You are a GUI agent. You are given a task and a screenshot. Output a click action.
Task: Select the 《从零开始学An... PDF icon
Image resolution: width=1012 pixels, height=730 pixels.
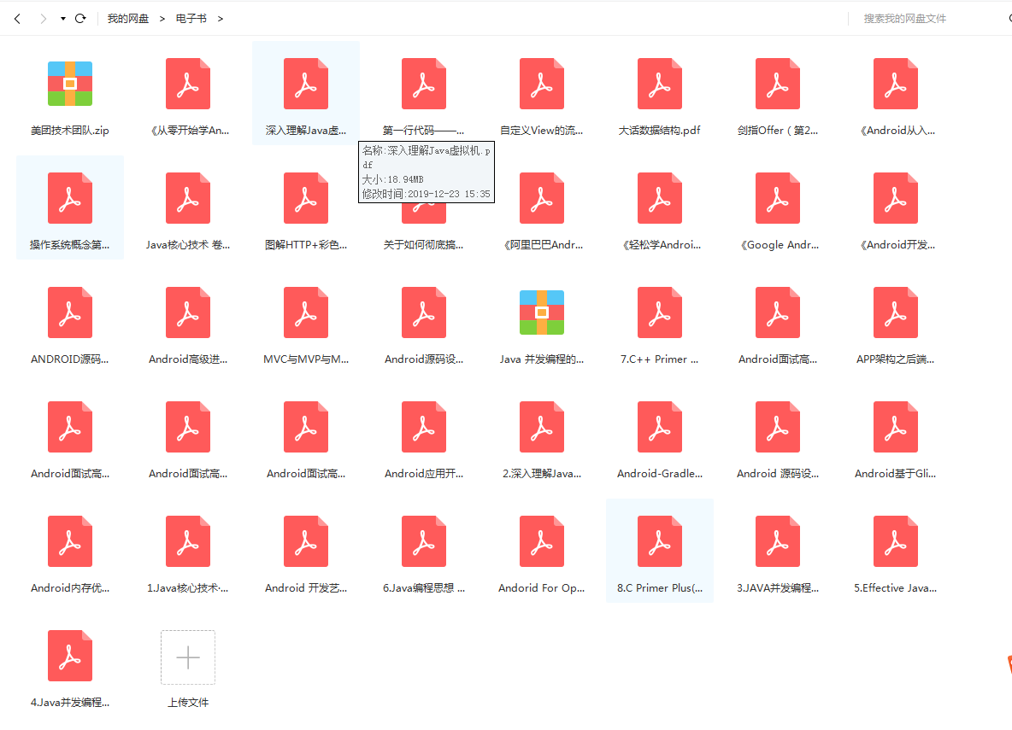click(188, 84)
